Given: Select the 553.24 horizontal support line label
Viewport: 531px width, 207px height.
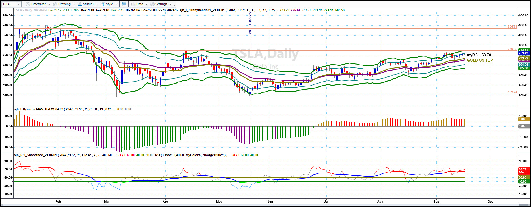Looking at the screenshot, I should click(x=512, y=92).
